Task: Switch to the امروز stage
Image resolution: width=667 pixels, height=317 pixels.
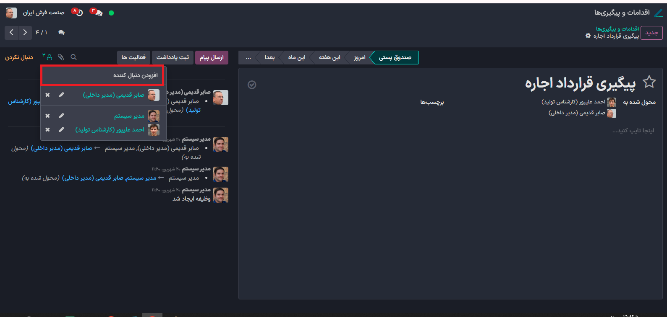Action: click(x=359, y=57)
